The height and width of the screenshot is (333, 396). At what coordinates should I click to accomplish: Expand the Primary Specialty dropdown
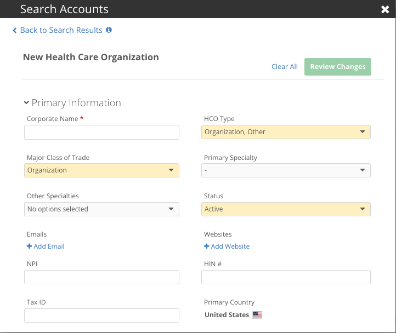[285, 170]
